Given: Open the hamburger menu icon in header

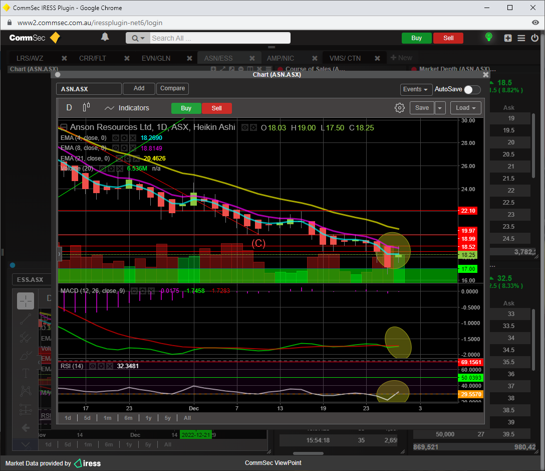Looking at the screenshot, I should click(x=521, y=38).
